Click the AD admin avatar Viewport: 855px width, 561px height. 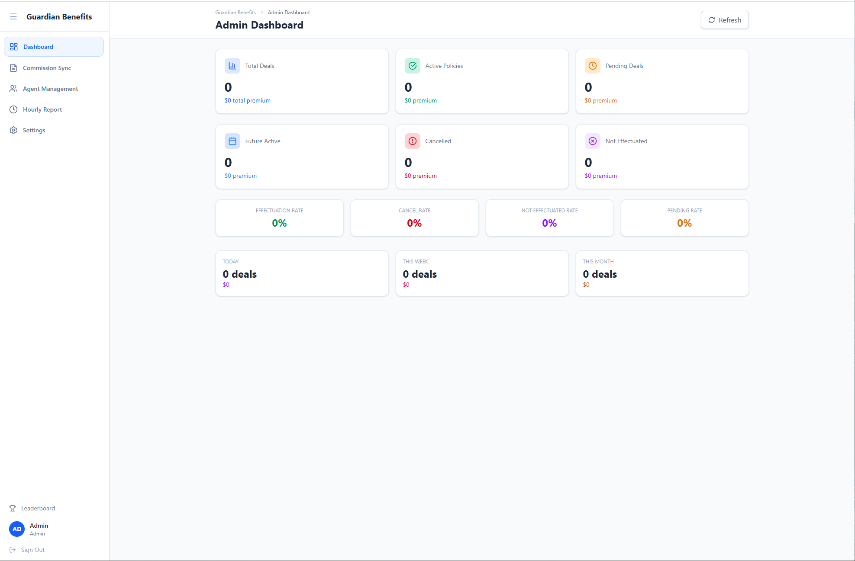16,529
